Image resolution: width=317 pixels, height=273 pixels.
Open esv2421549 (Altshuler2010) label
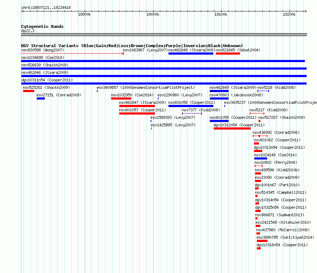[x=283, y=222]
